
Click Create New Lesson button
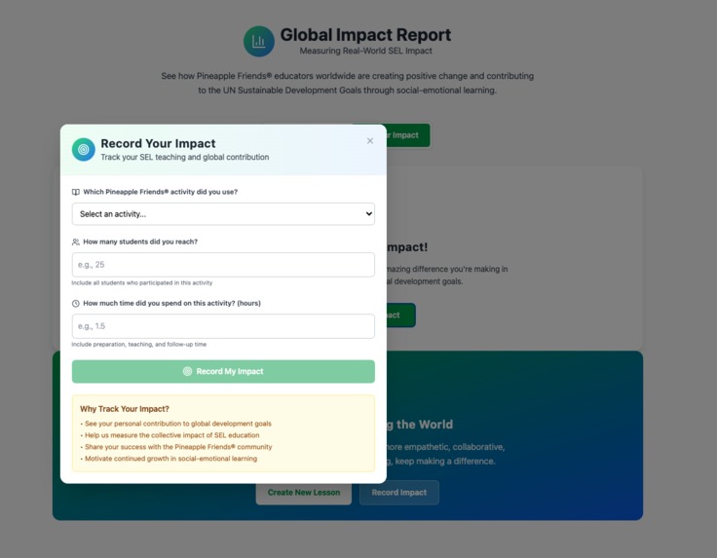point(304,492)
